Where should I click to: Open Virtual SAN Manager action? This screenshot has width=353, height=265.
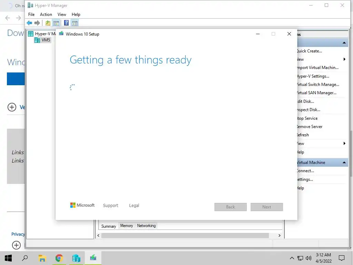(316, 93)
